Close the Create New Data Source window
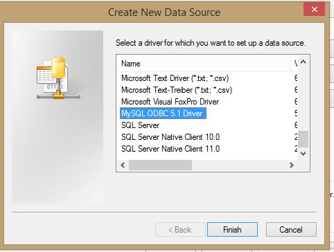The height and width of the screenshot is (252, 334). 315,10
